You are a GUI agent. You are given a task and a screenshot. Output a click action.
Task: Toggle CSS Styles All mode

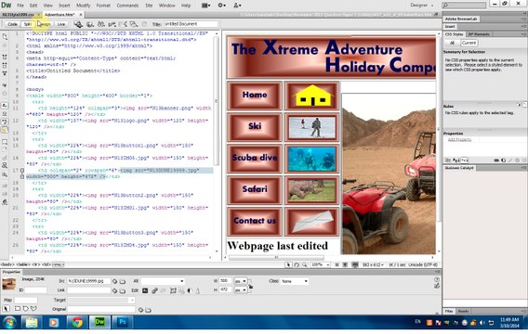452,43
